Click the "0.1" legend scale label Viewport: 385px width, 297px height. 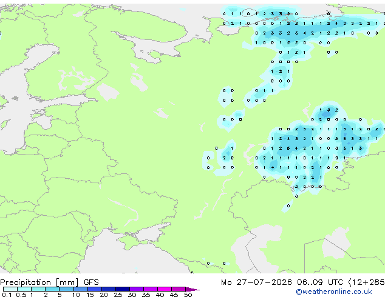[x=7, y=295]
